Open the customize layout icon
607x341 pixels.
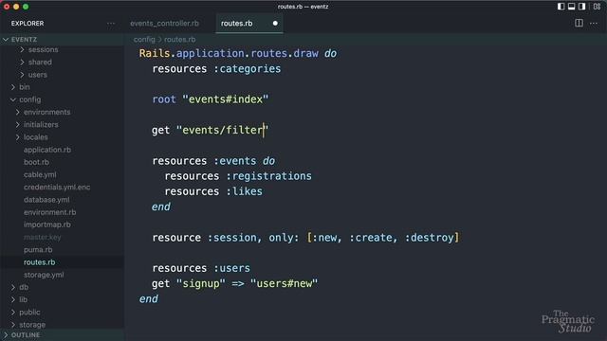[x=597, y=7]
